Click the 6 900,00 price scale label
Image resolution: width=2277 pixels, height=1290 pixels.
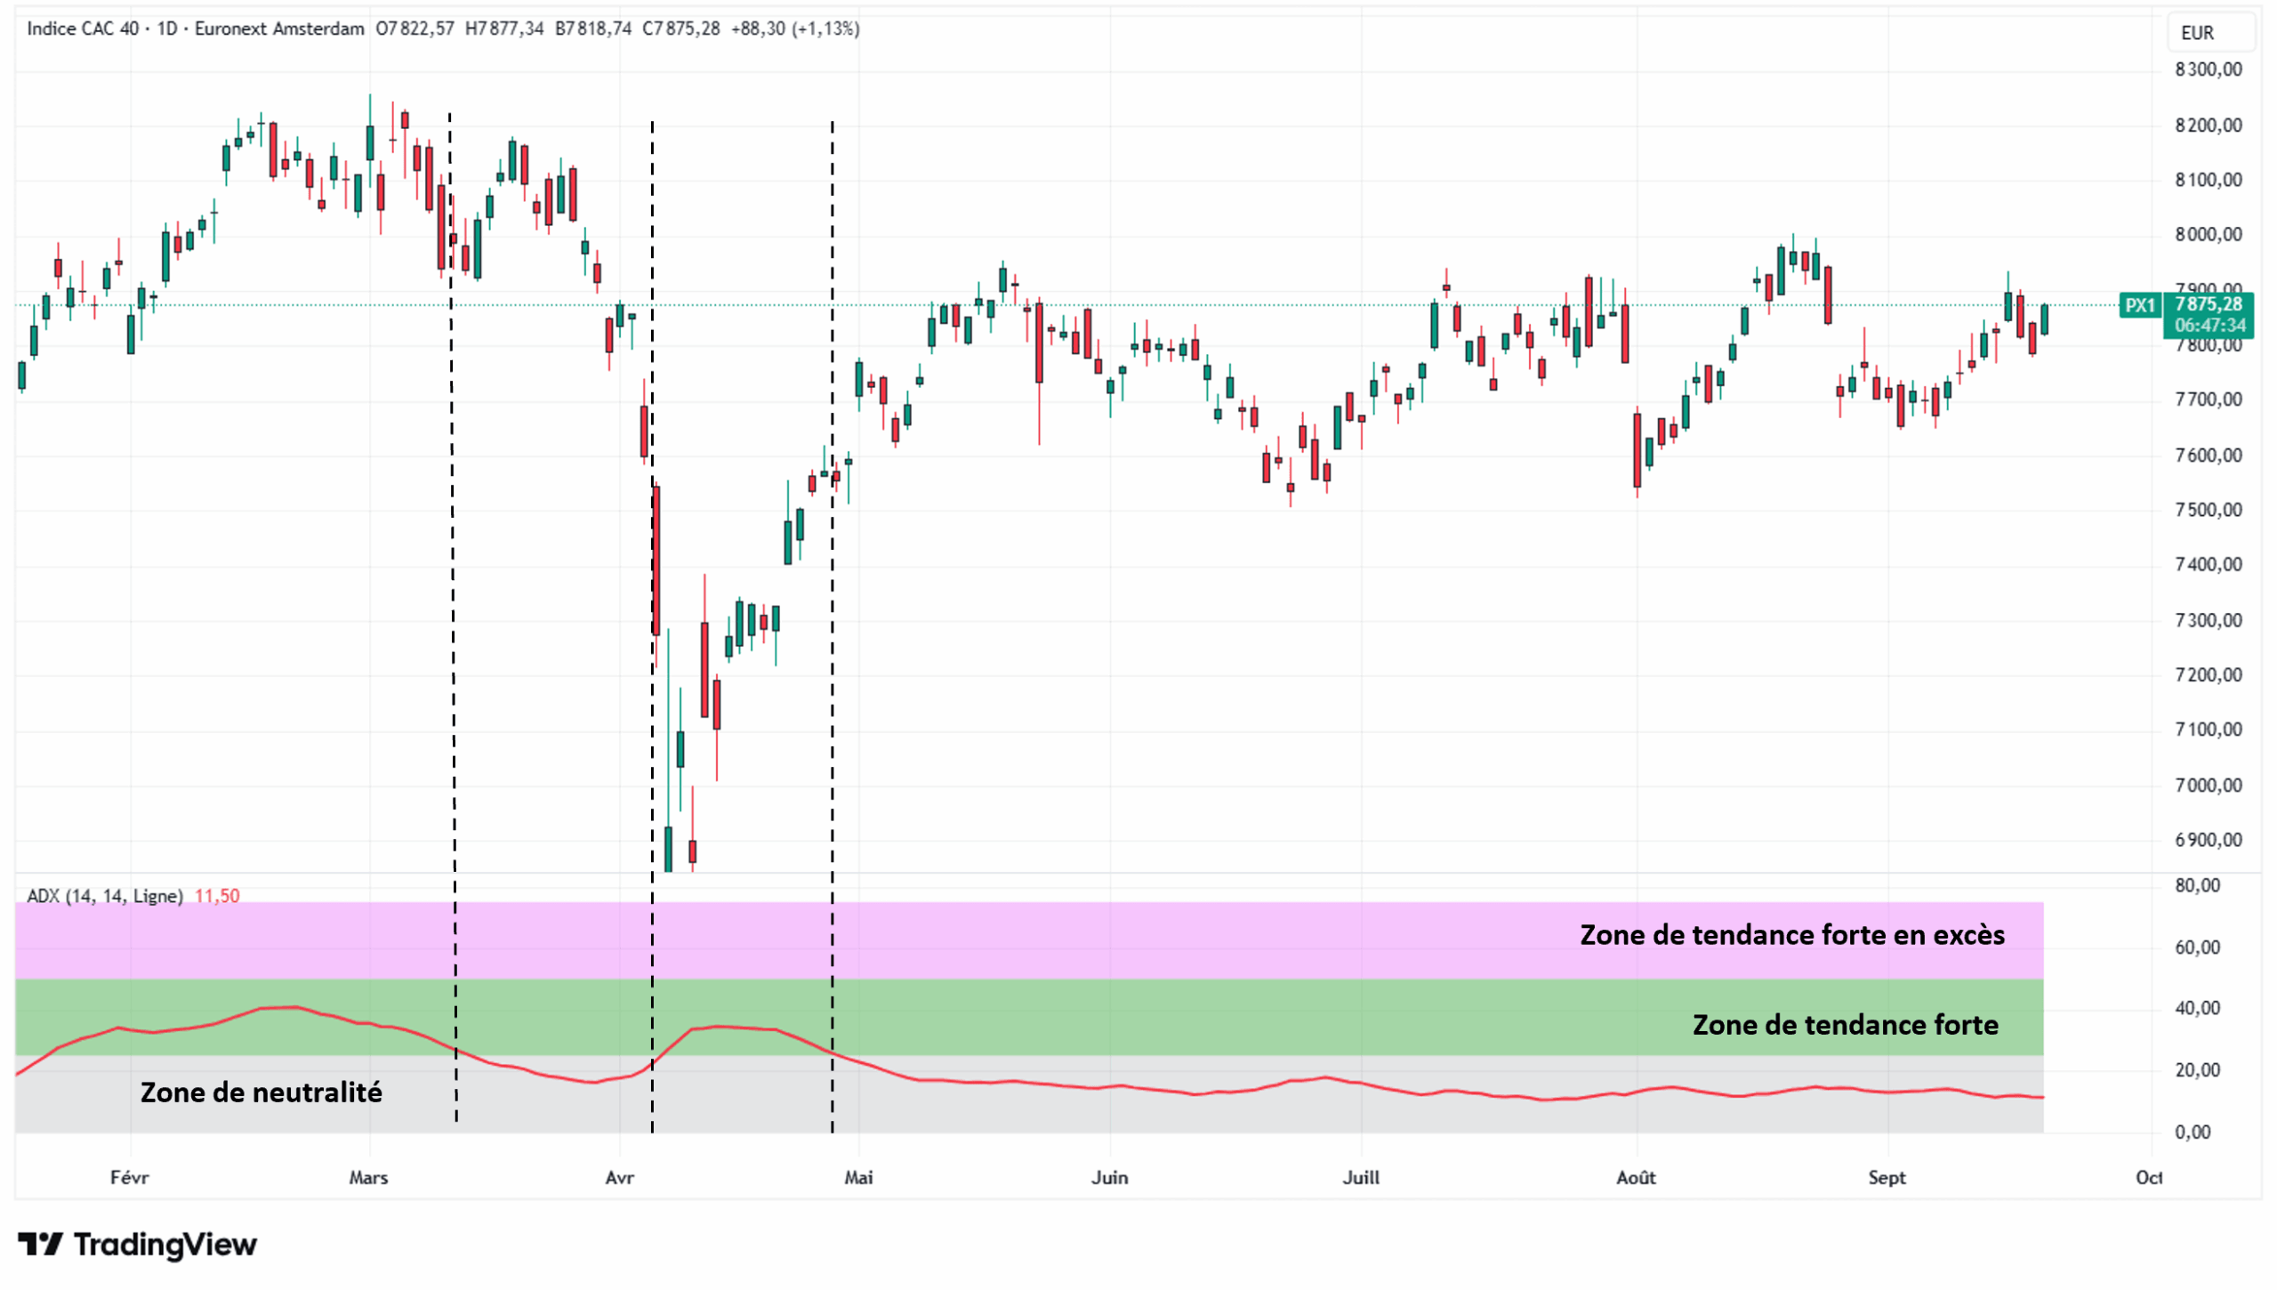2209,840
